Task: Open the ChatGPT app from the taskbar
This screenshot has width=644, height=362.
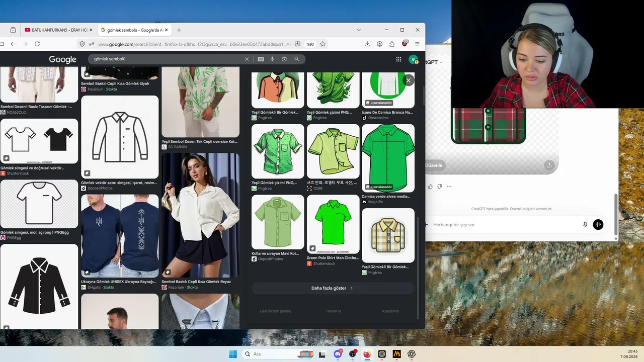Action: point(412,354)
